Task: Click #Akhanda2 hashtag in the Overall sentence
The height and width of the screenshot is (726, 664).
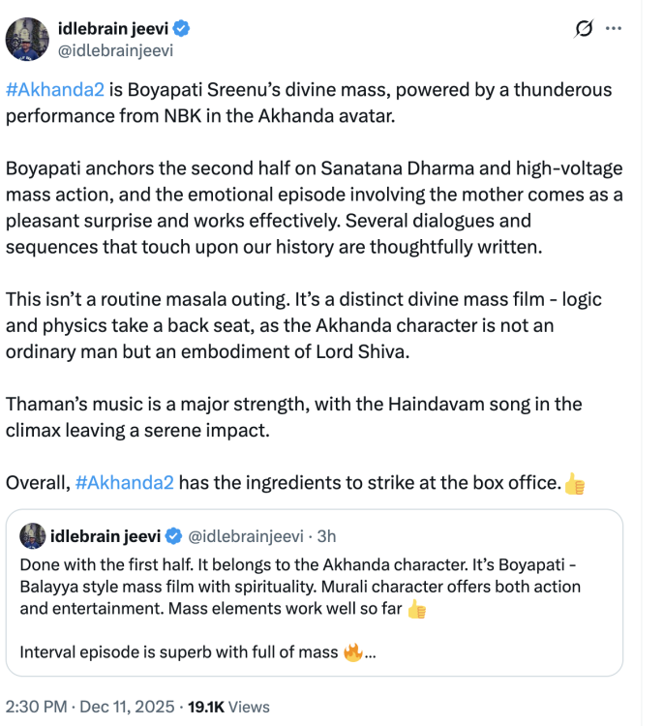Action: [x=124, y=481]
